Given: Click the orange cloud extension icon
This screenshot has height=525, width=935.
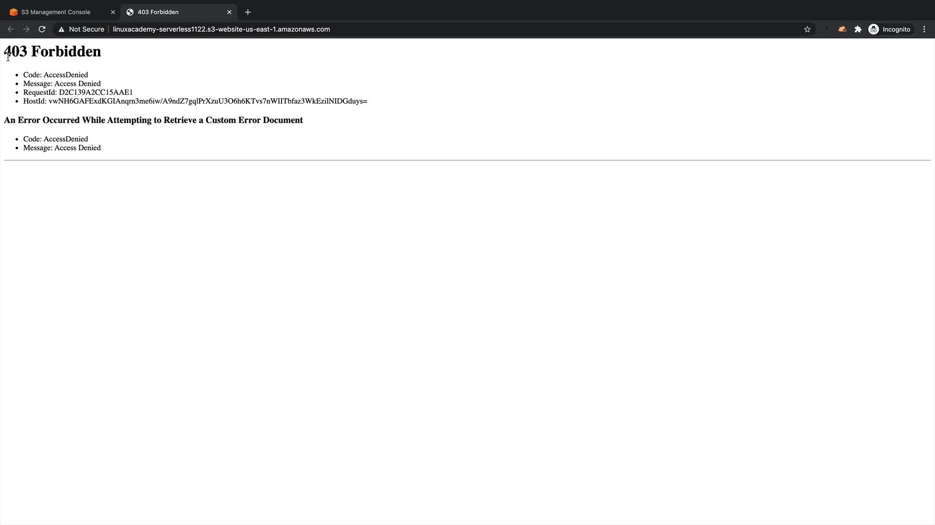Looking at the screenshot, I should pos(842,29).
